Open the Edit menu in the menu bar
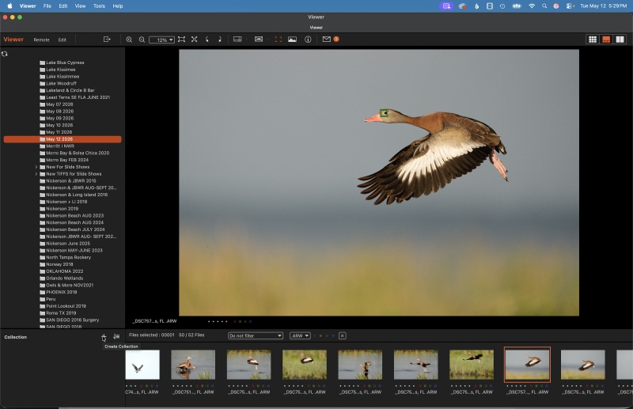The height and width of the screenshot is (409, 633). pyautogui.click(x=63, y=6)
